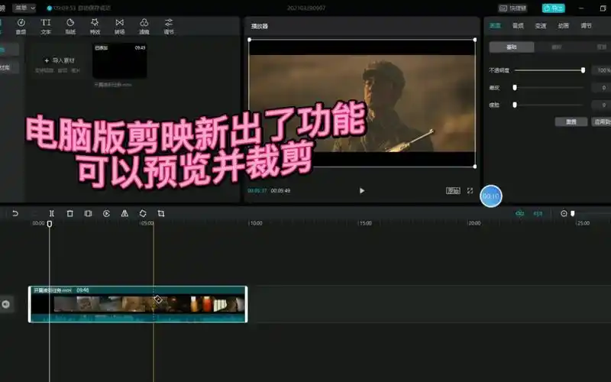Click the 播放器 player panel title

[x=260, y=26]
